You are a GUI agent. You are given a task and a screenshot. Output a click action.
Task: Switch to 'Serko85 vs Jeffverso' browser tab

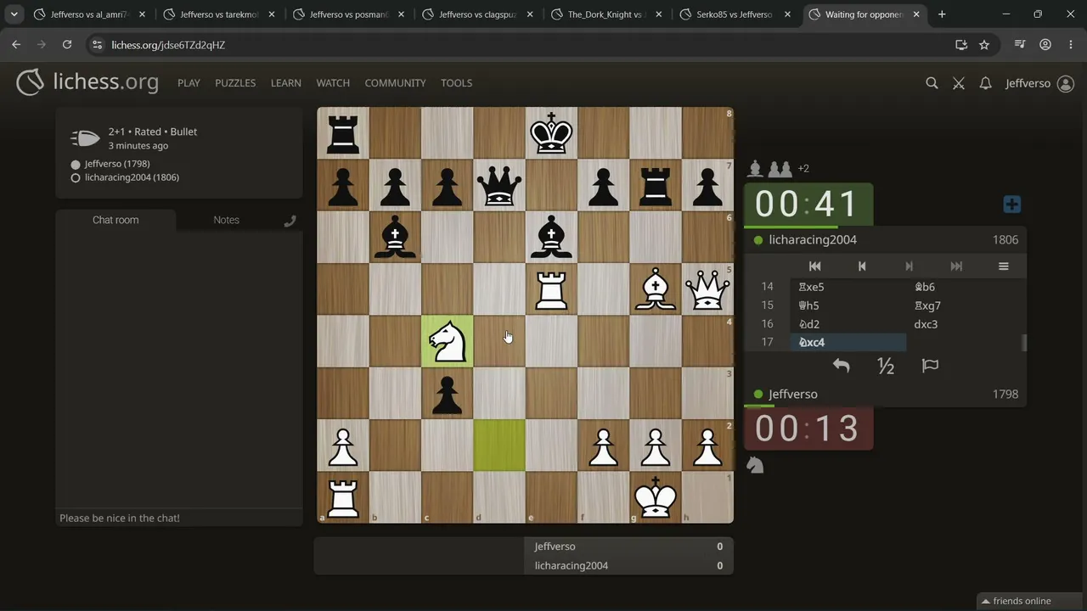click(734, 14)
